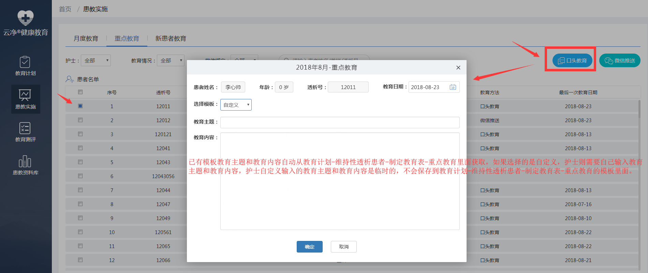
Task: Click the 确定 button in dialog
Action: (x=309, y=247)
